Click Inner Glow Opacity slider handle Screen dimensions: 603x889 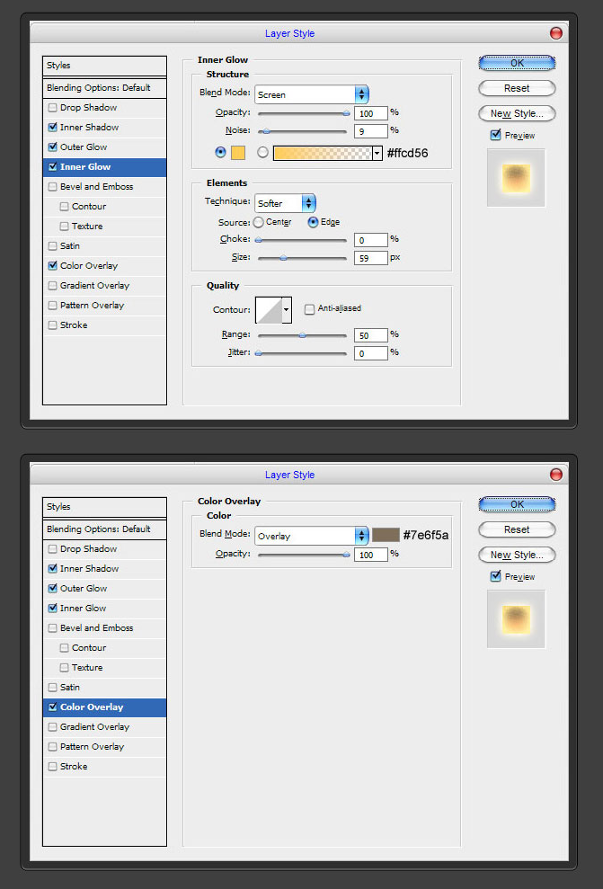click(x=346, y=113)
